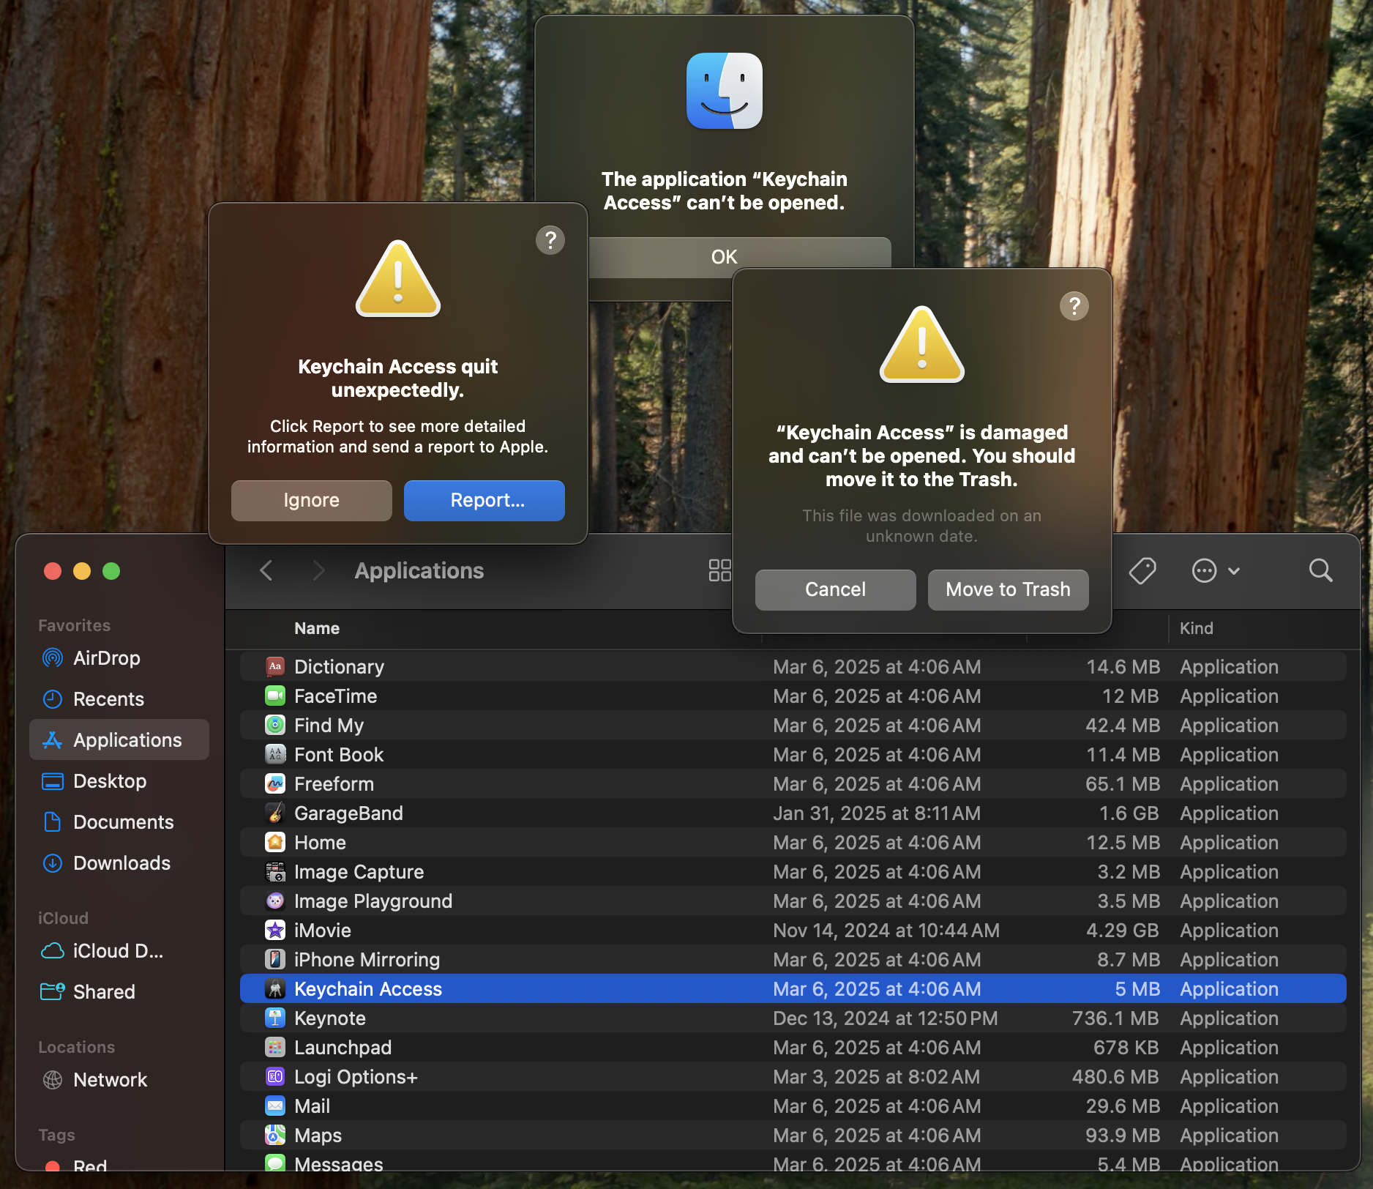Click the Home app icon

tap(275, 842)
